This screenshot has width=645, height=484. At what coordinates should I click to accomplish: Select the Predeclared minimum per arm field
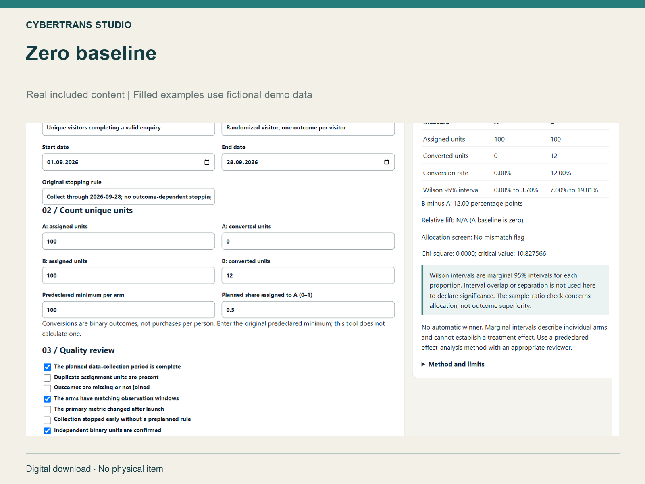[129, 310]
